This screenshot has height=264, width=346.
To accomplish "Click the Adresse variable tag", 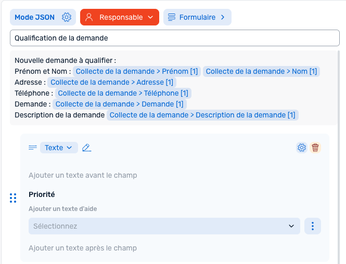I will tap(112, 82).
